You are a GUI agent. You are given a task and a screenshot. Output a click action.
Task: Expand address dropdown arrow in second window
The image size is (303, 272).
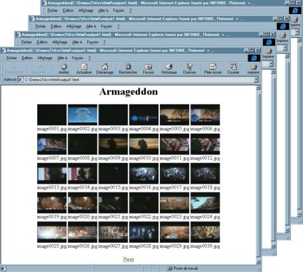(x=271, y=64)
